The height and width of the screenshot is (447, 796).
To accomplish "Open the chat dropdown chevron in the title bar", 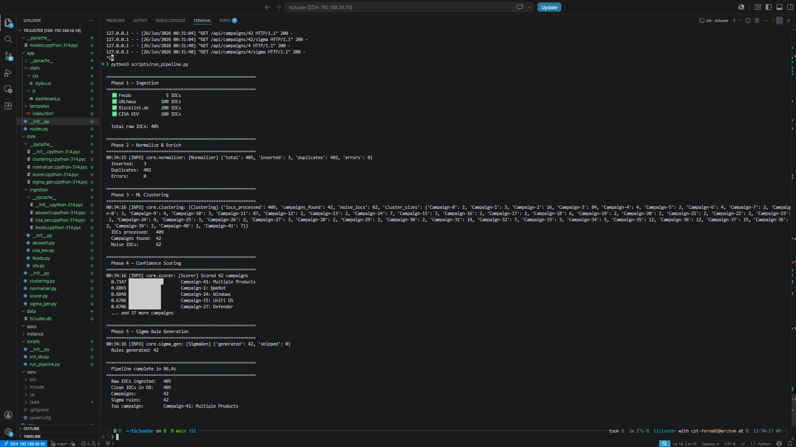I will tap(529, 7).
